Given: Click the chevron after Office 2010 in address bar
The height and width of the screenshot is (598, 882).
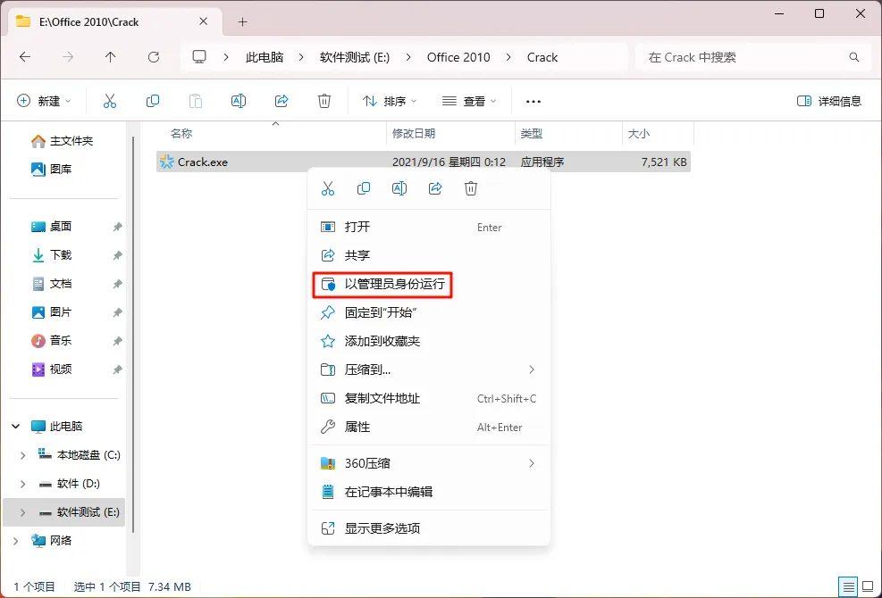Looking at the screenshot, I should click(x=509, y=57).
